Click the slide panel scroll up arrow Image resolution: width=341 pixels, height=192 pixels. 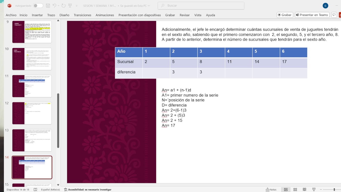(58, 21)
